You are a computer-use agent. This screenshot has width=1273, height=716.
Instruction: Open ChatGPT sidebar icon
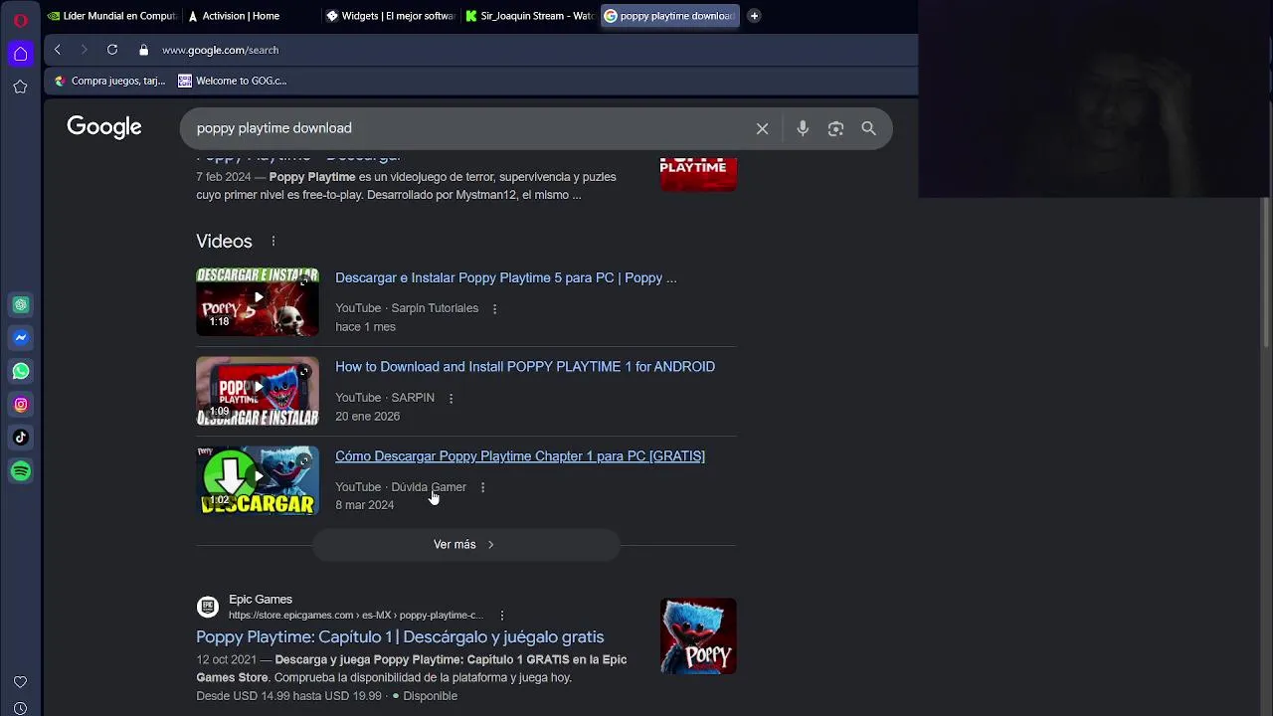20,304
